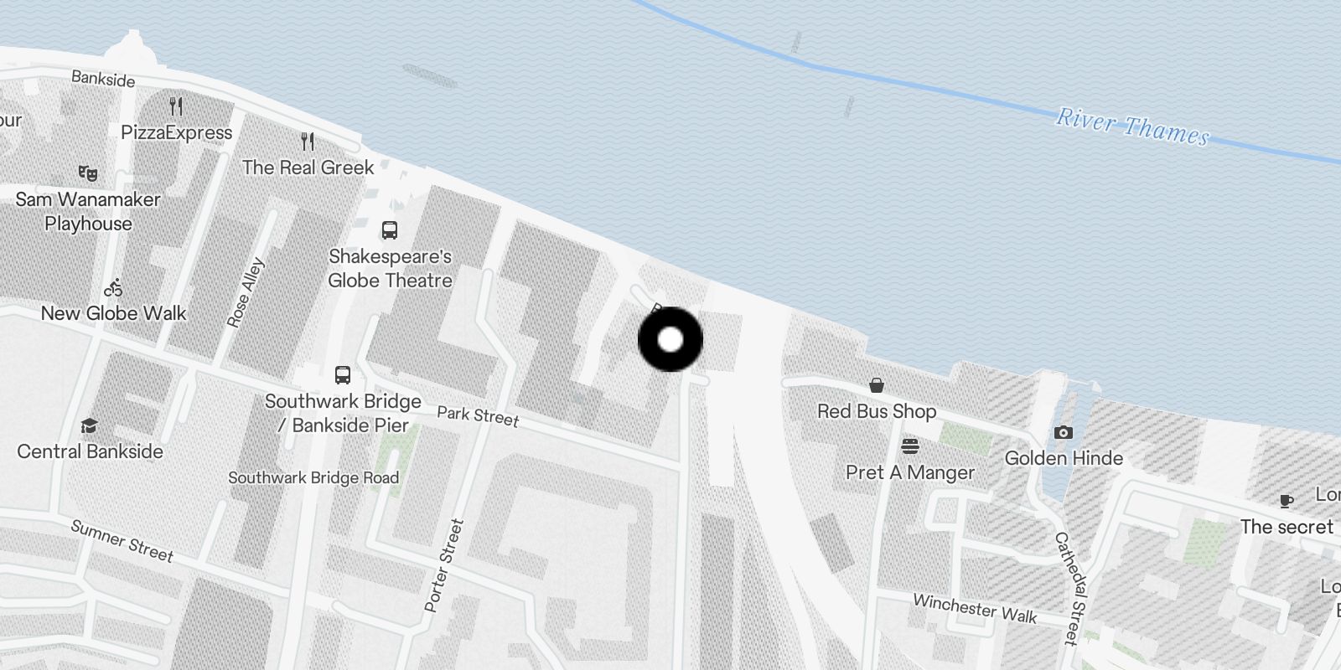Select the Porter Street label
1341x670 pixels.
click(x=443, y=565)
